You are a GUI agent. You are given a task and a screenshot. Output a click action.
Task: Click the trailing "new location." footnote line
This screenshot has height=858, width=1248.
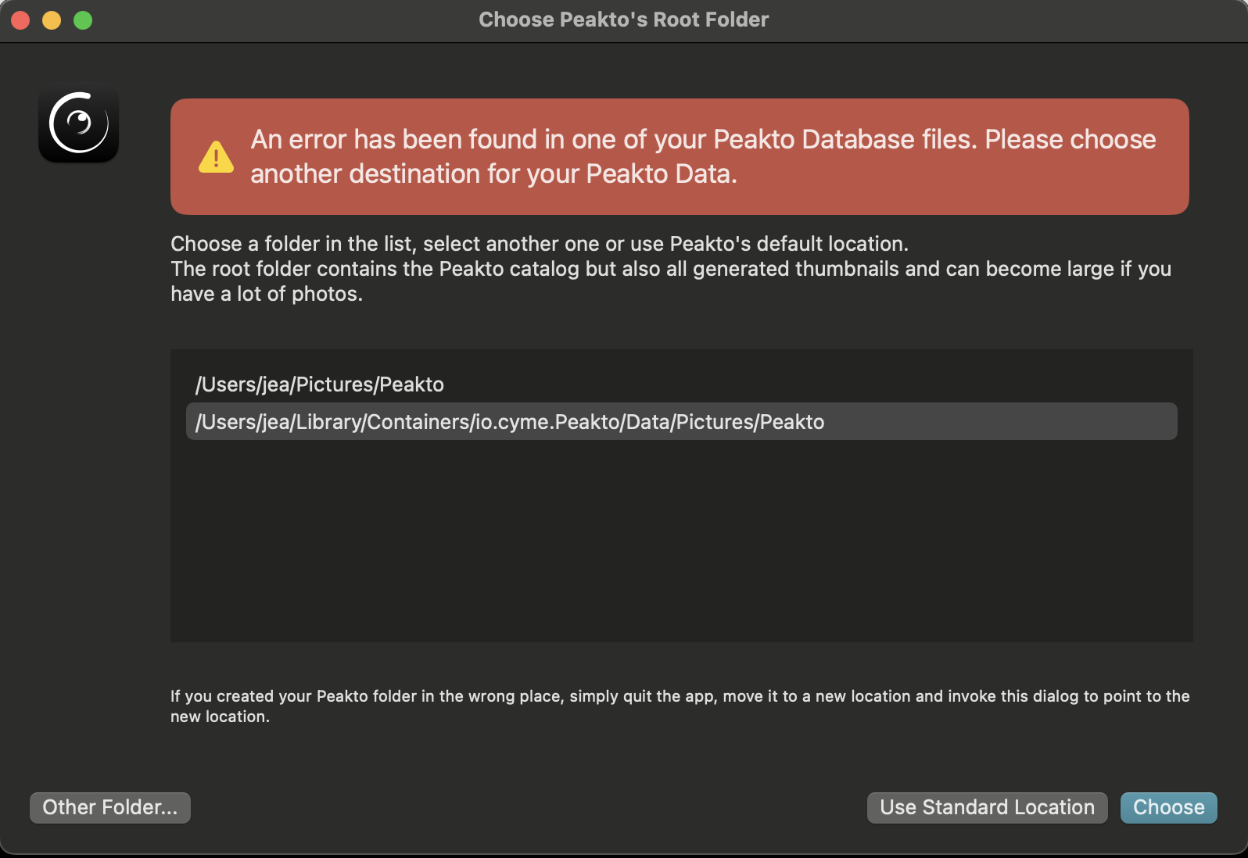(x=220, y=717)
